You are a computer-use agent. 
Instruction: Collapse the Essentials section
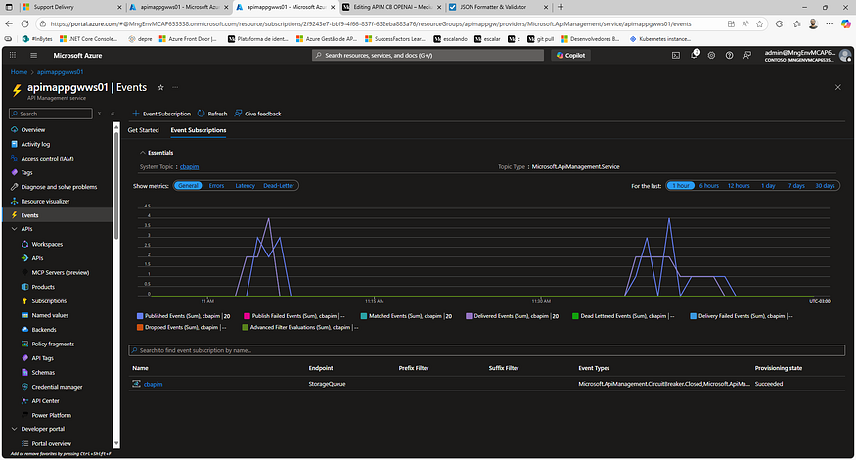157,153
